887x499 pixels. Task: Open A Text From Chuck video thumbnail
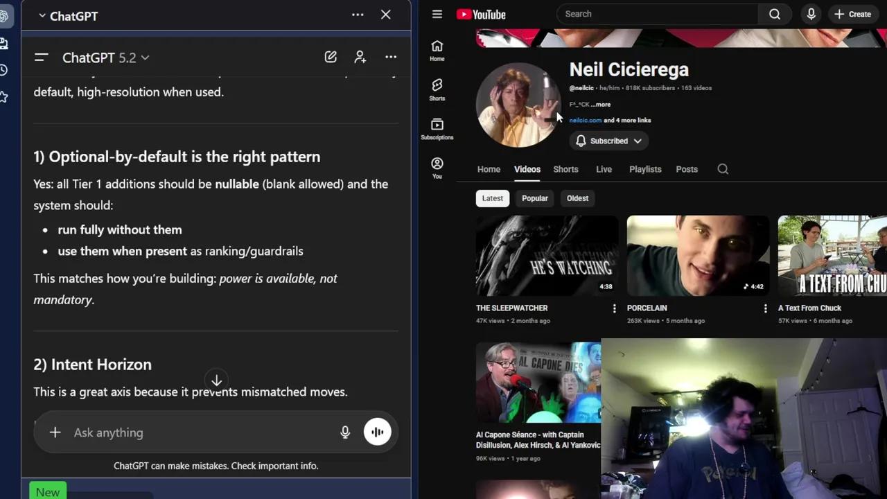[832, 255]
